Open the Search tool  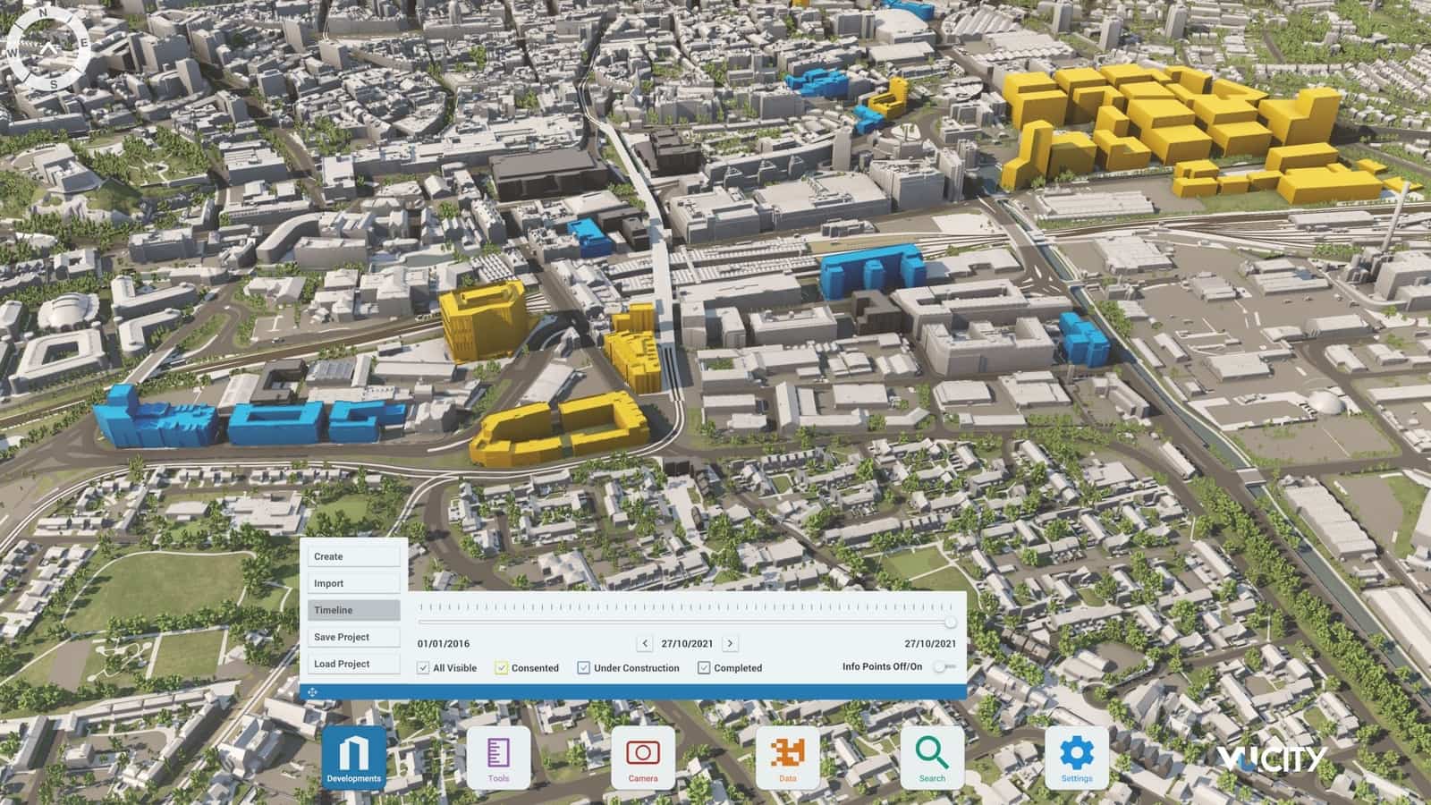click(x=932, y=756)
